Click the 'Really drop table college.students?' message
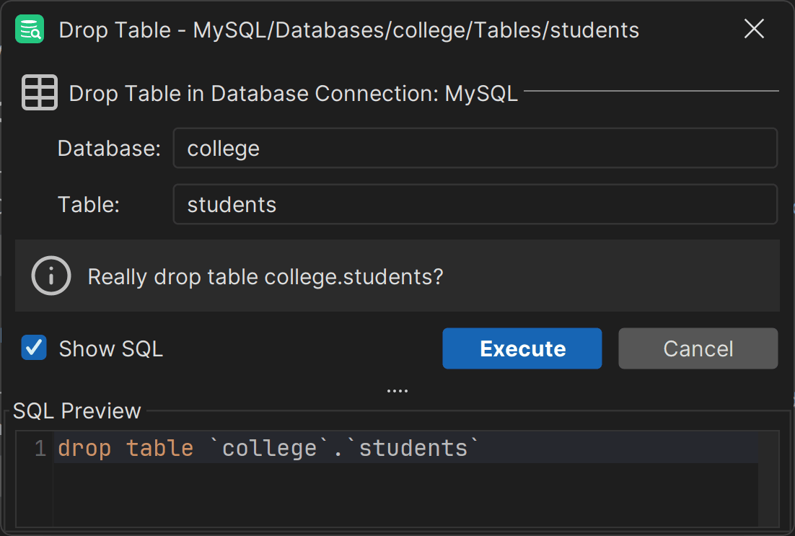The width and height of the screenshot is (795, 536). [265, 277]
